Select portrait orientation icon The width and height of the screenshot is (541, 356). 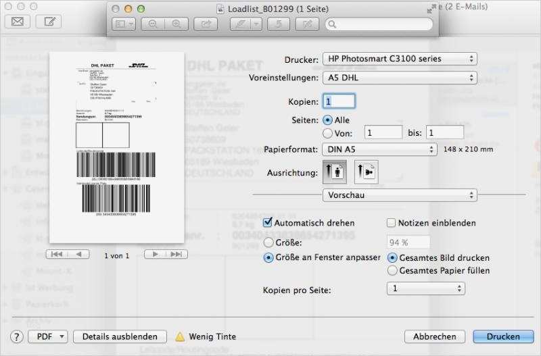tap(335, 172)
